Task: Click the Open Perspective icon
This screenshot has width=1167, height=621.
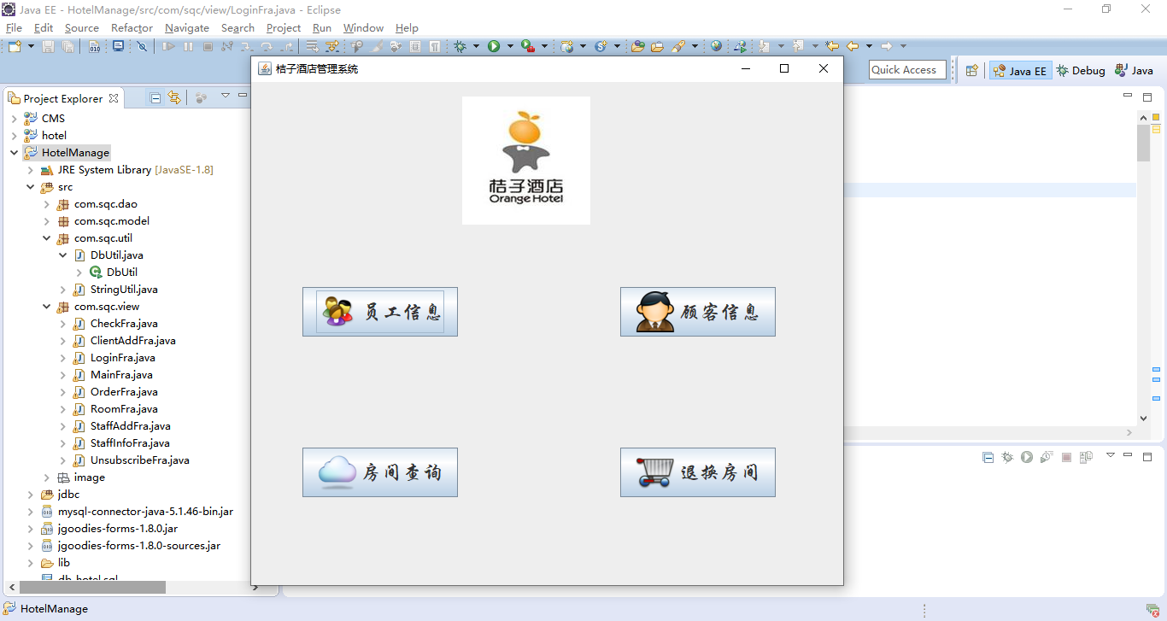Action: [972, 71]
